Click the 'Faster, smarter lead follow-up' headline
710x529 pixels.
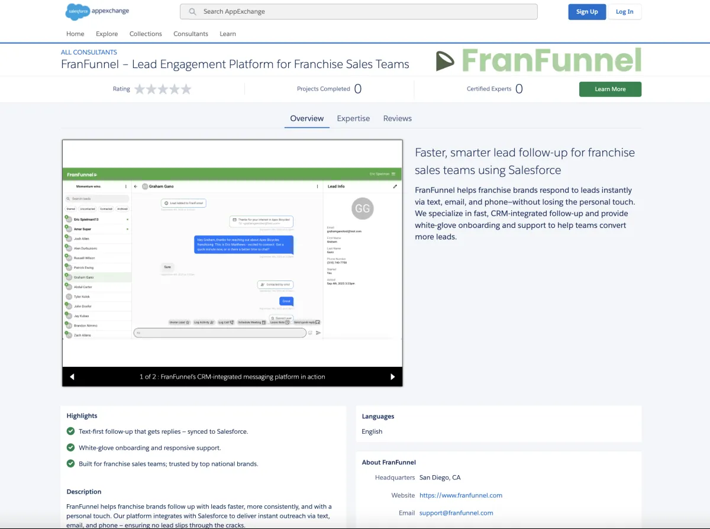point(525,161)
